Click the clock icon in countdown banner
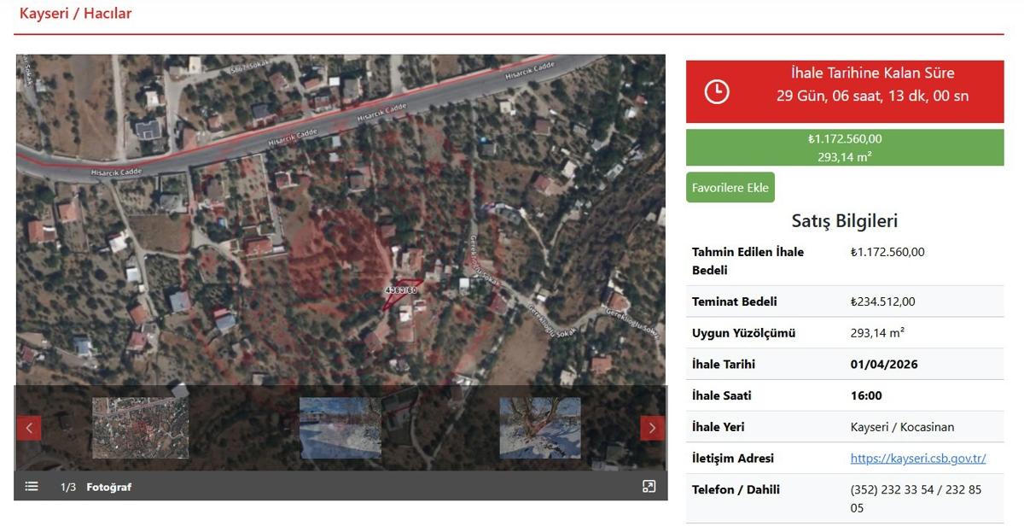This screenshot has height=532, width=1024. click(x=717, y=91)
